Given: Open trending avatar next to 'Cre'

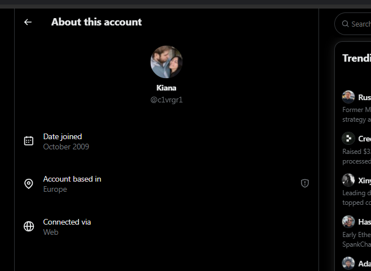Looking at the screenshot, I should coord(348,138).
